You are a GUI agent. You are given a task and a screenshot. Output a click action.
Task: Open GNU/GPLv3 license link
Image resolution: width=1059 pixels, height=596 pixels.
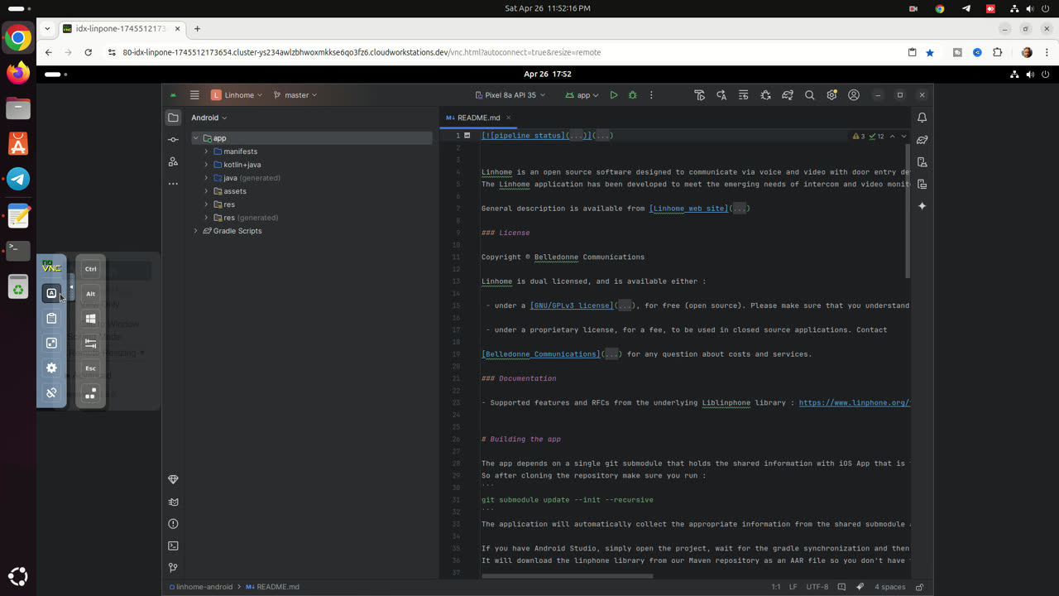[572, 305]
